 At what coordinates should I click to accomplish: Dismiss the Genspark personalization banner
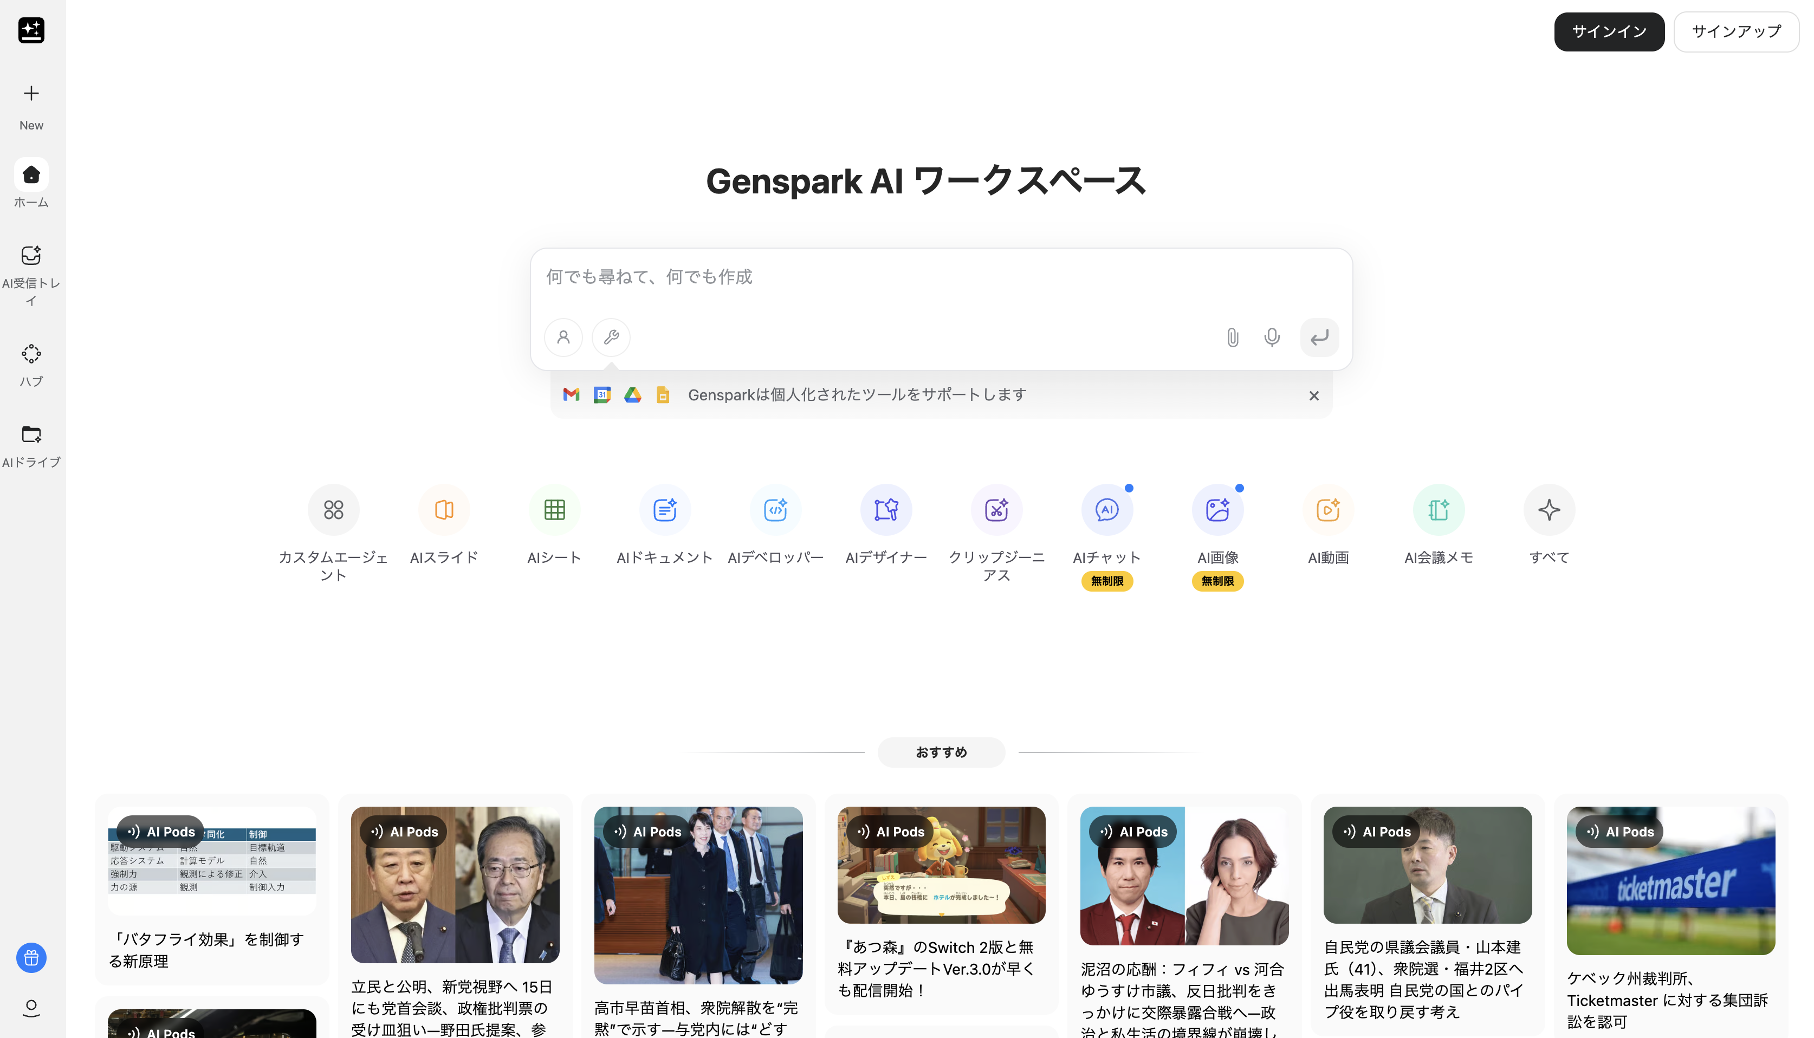[1314, 395]
